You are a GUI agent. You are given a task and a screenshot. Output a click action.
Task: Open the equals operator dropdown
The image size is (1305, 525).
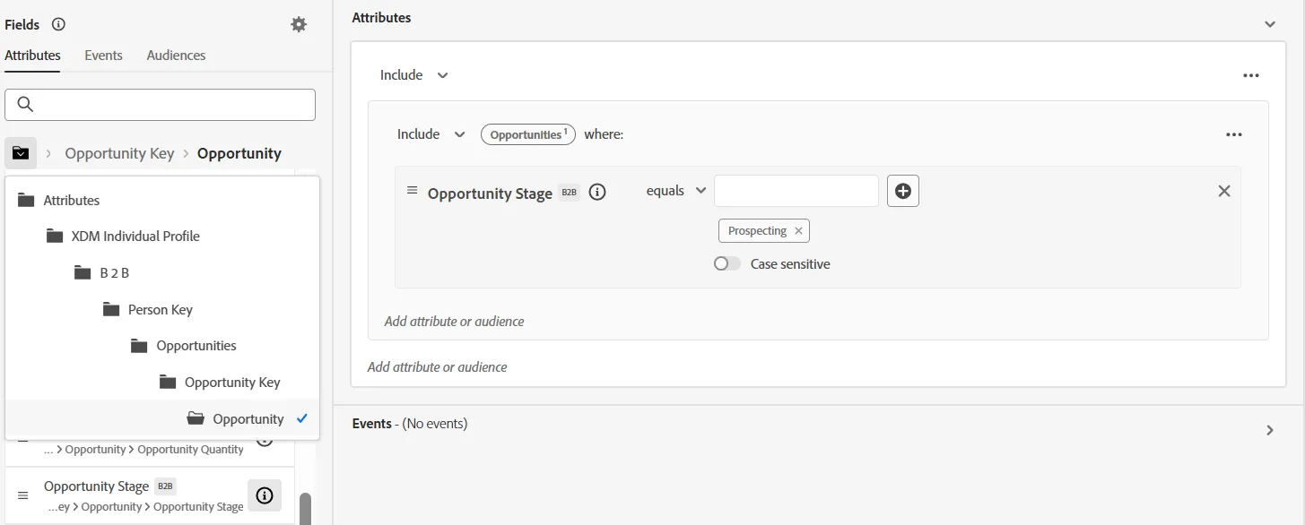click(676, 191)
